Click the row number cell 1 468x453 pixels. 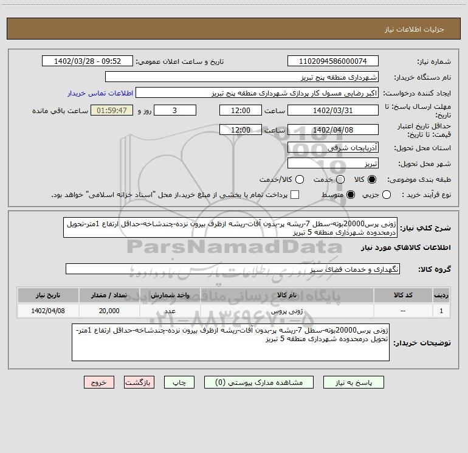click(x=441, y=311)
